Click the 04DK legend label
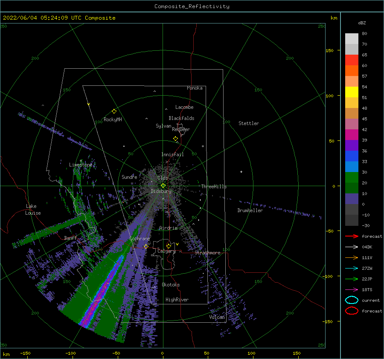The height and width of the screenshot is (359, 384). [367, 247]
